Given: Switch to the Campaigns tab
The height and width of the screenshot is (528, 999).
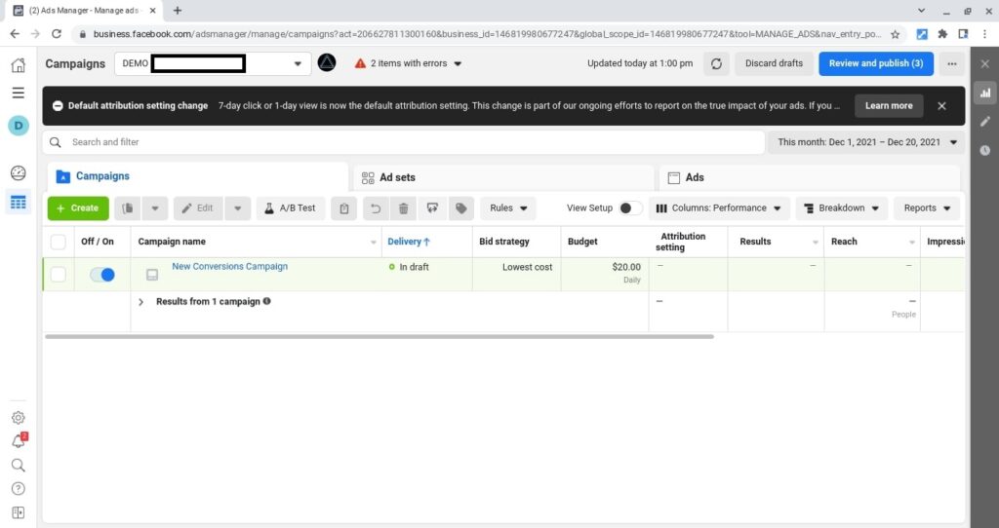Looking at the screenshot, I should [x=197, y=177].
